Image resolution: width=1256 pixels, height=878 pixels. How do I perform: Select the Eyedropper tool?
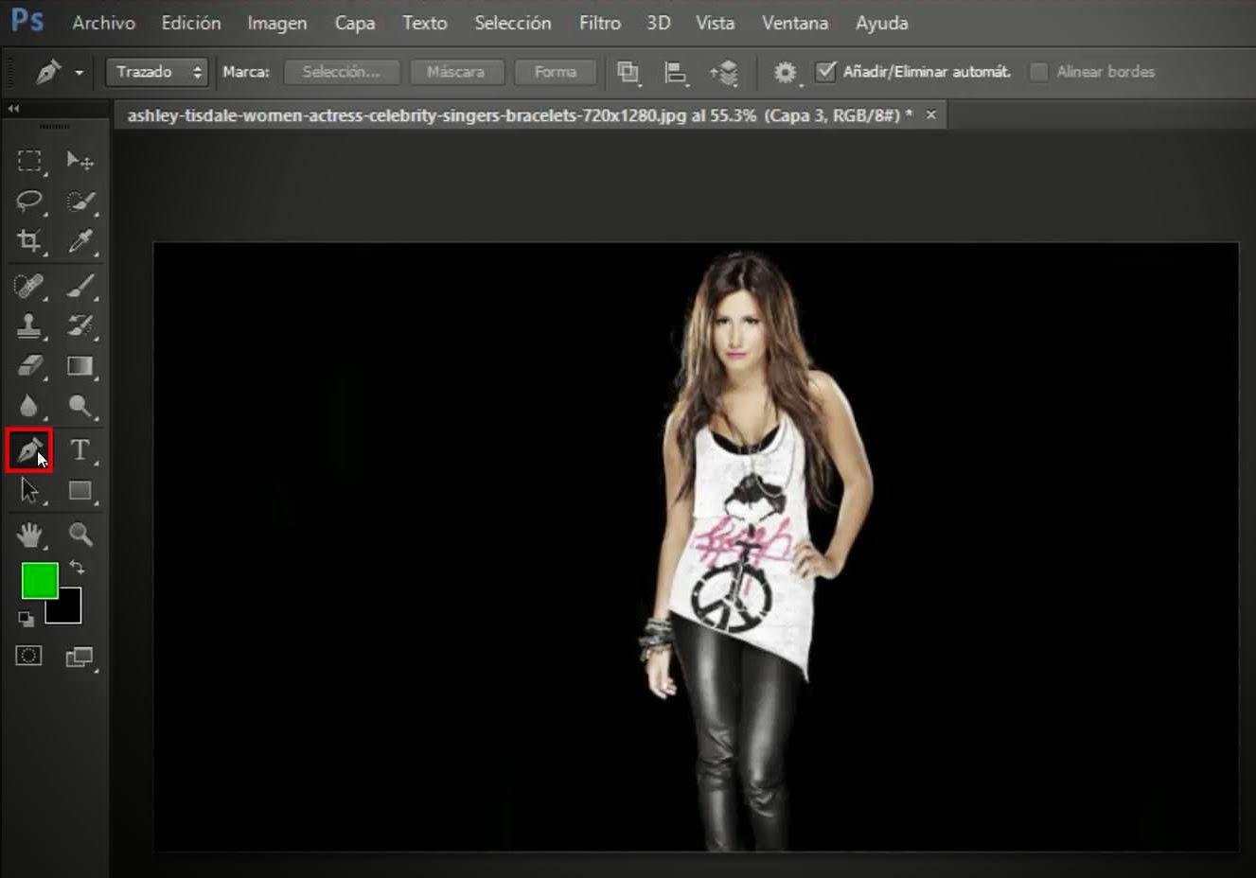[x=80, y=240]
